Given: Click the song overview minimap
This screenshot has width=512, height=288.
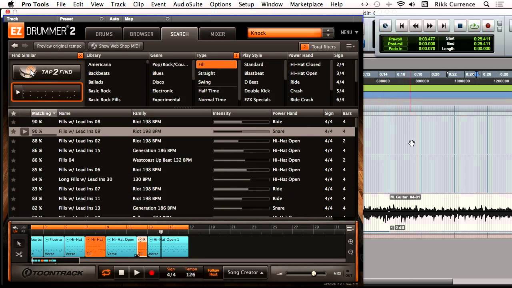Looking at the screenshot, I should [56, 261].
